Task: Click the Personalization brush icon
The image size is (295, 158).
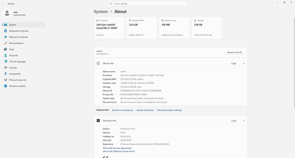Action: 5,43
